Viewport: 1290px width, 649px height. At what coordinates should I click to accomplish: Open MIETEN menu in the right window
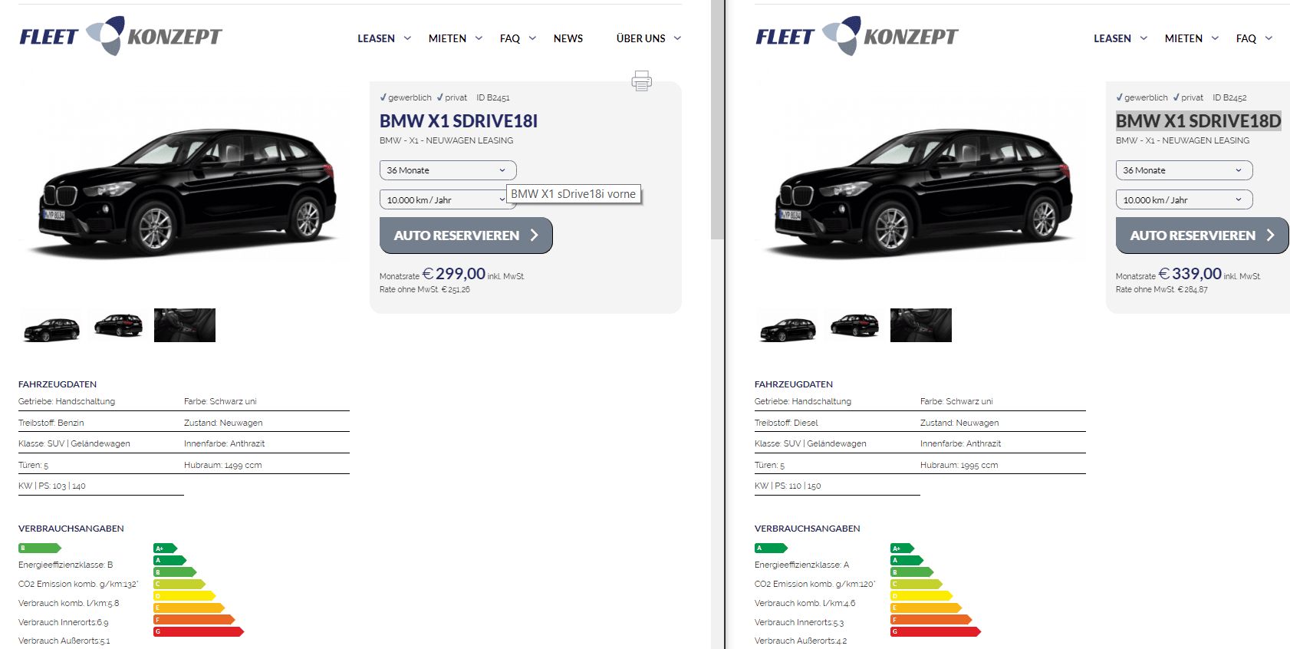[x=1183, y=38]
